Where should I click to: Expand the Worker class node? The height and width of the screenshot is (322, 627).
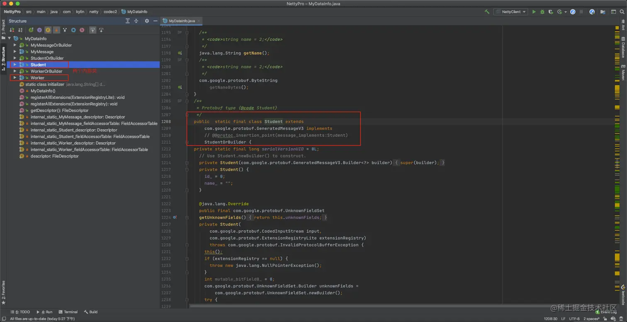tap(15, 78)
